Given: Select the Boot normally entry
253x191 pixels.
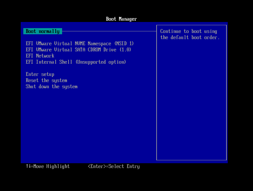Looking at the screenshot, I should [x=42, y=31].
